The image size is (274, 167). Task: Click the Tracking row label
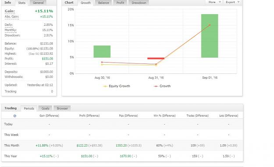point(11,91)
